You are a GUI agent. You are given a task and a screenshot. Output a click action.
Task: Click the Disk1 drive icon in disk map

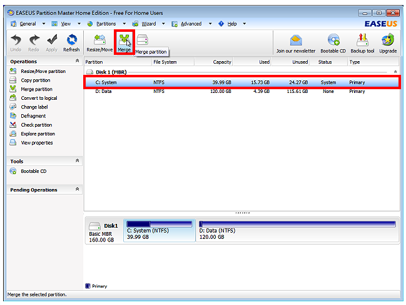(94, 226)
